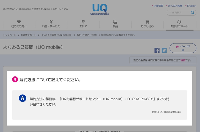Click the Wi-Fi icon above エリア

coord(83,22)
